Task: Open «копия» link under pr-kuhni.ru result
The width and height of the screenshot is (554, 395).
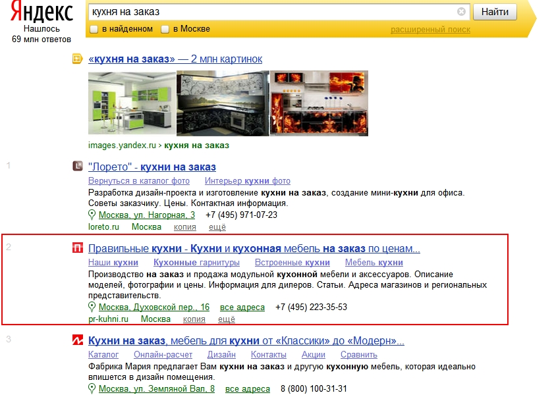Action: point(194,319)
